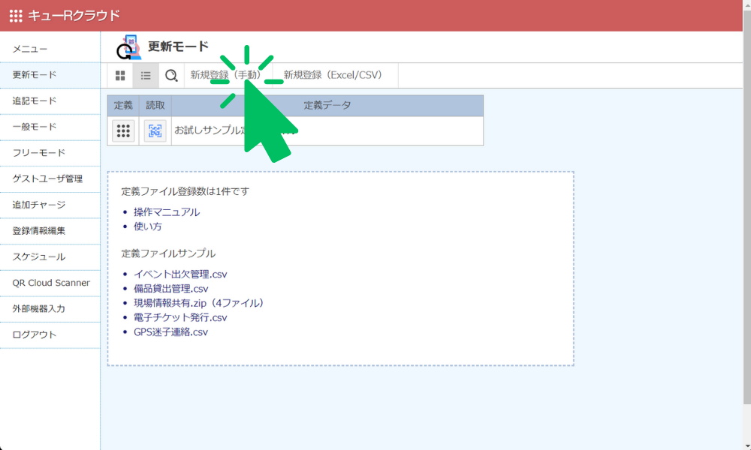Click the app grid icon beside キューRクラウド
751x450 pixels.
tap(16, 16)
